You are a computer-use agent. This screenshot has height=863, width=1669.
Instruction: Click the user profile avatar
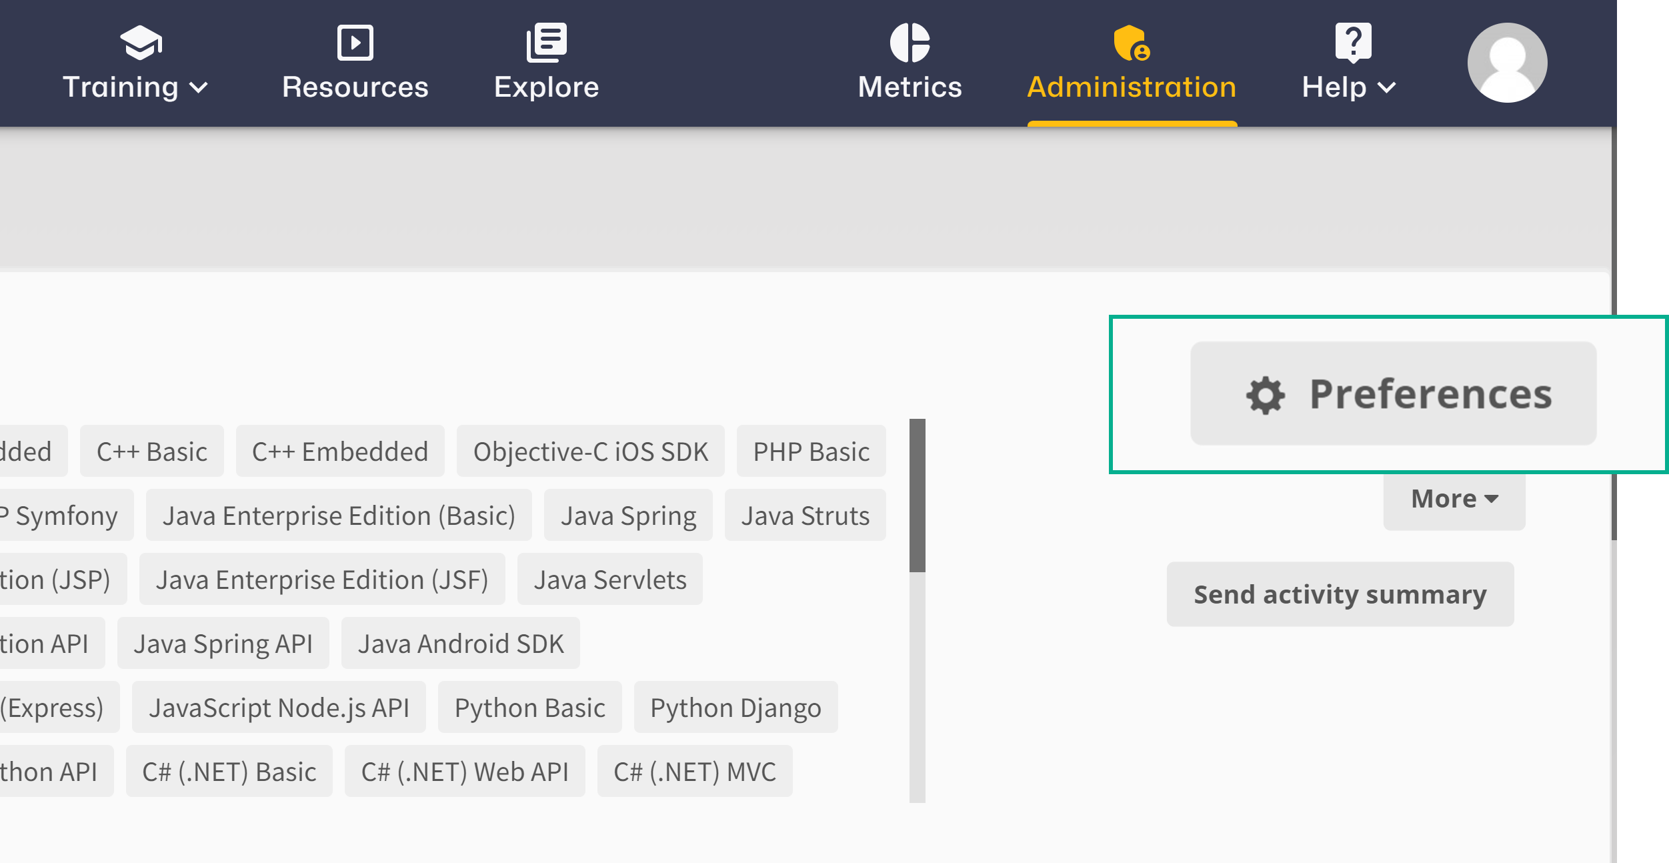pos(1508,62)
